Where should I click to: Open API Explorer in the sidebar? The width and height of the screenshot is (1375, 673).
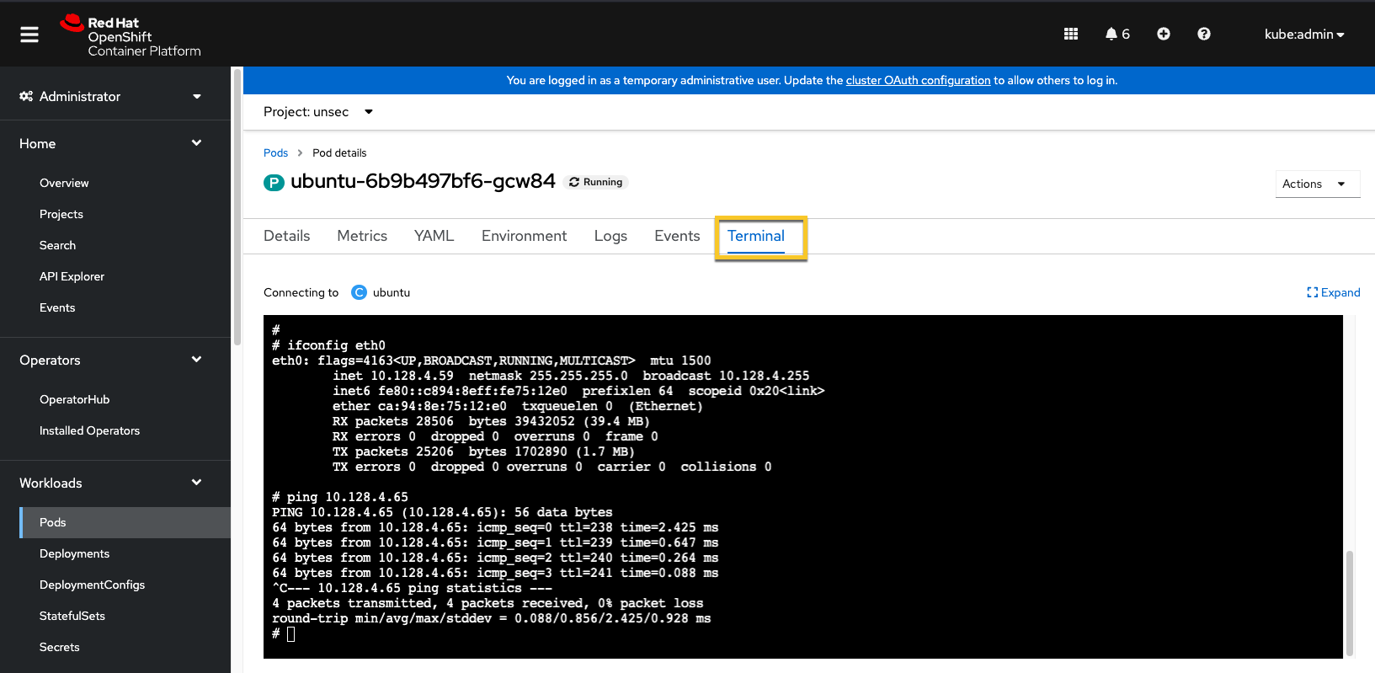[x=72, y=277]
